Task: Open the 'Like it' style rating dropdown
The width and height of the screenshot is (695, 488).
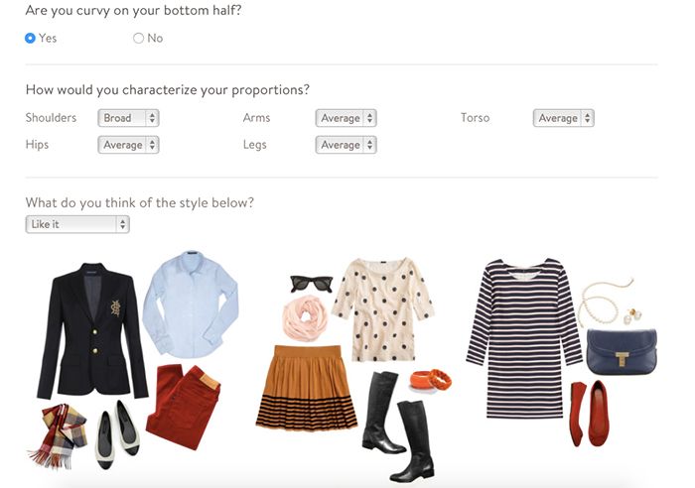Action: [77, 224]
